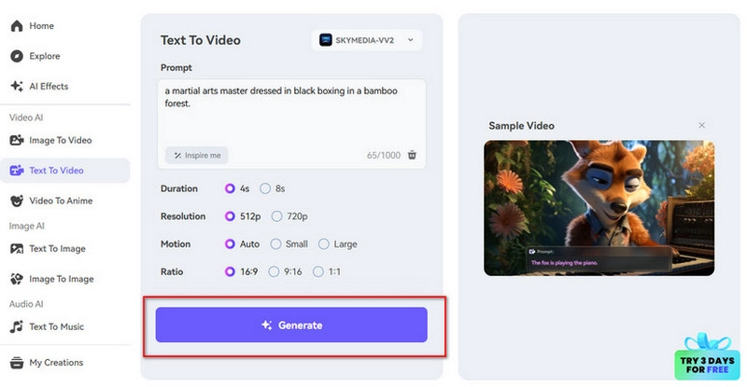Open the My Creations icon
Screen dimensions: 747x387
click(16, 363)
